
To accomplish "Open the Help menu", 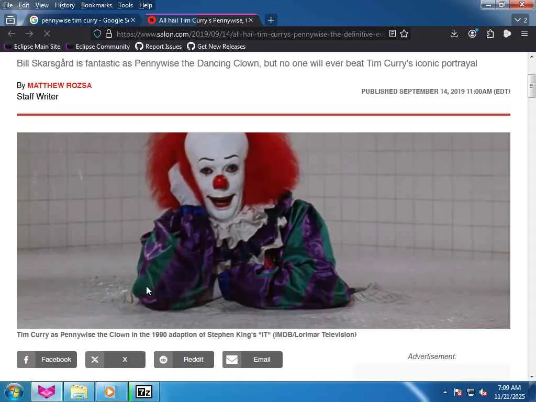I will tap(146, 5).
